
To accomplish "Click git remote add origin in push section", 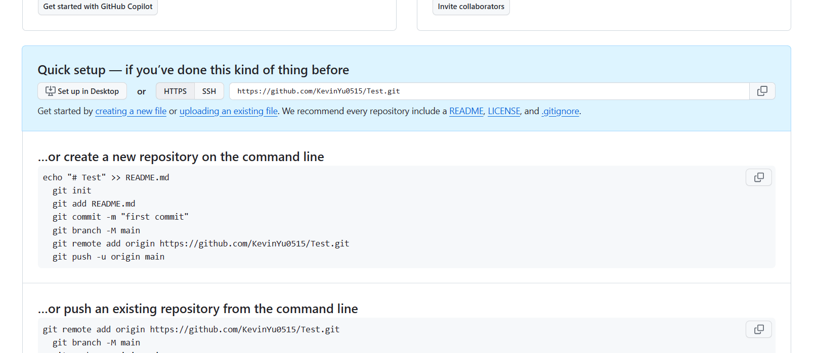I will [191, 329].
